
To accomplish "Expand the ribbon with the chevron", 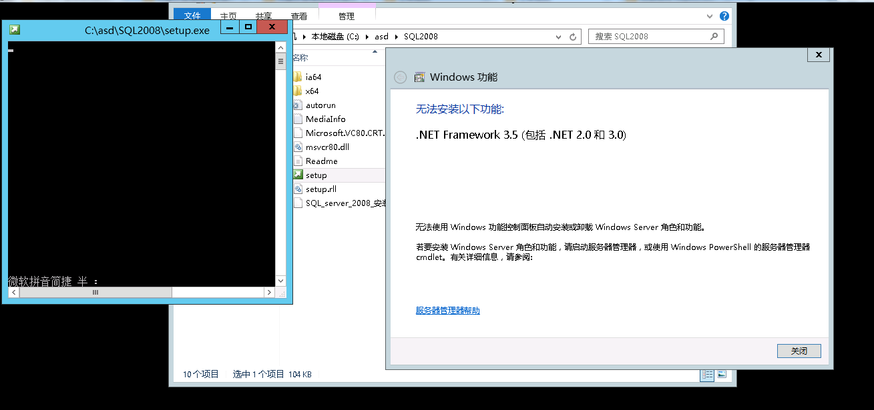I will (710, 16).
